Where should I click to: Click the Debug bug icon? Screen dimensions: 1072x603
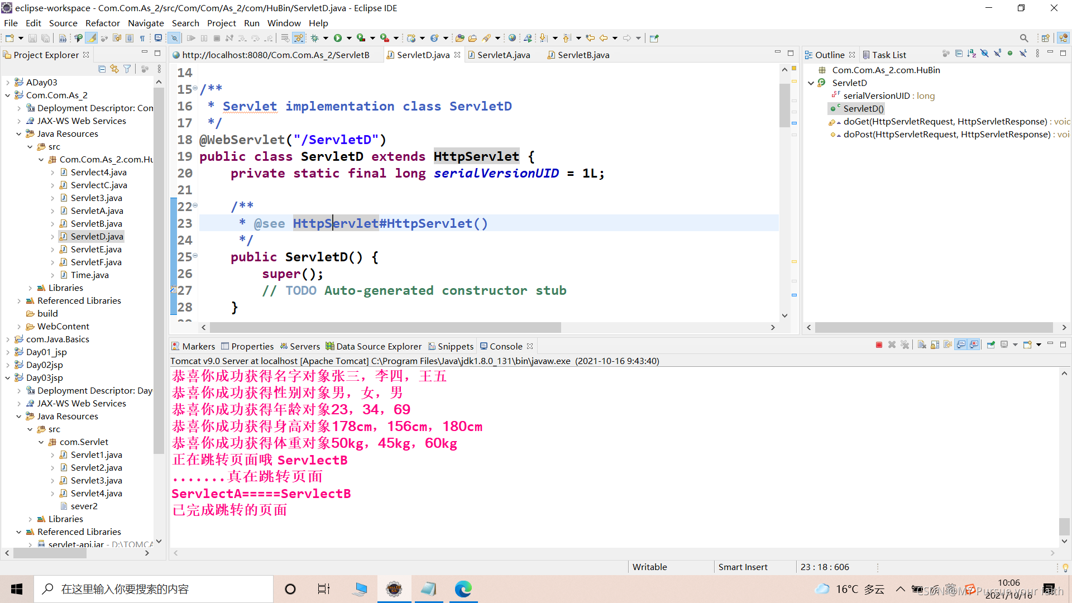point(314,38)
